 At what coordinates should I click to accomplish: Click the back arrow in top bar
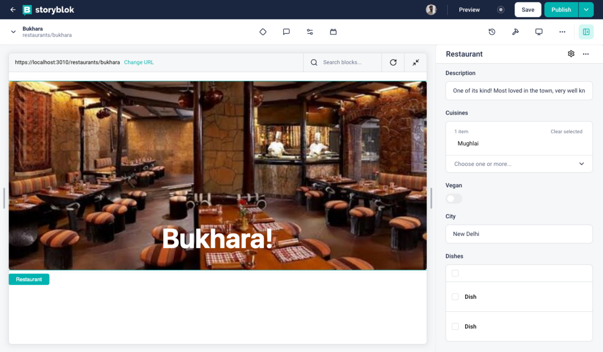[13, 10]
